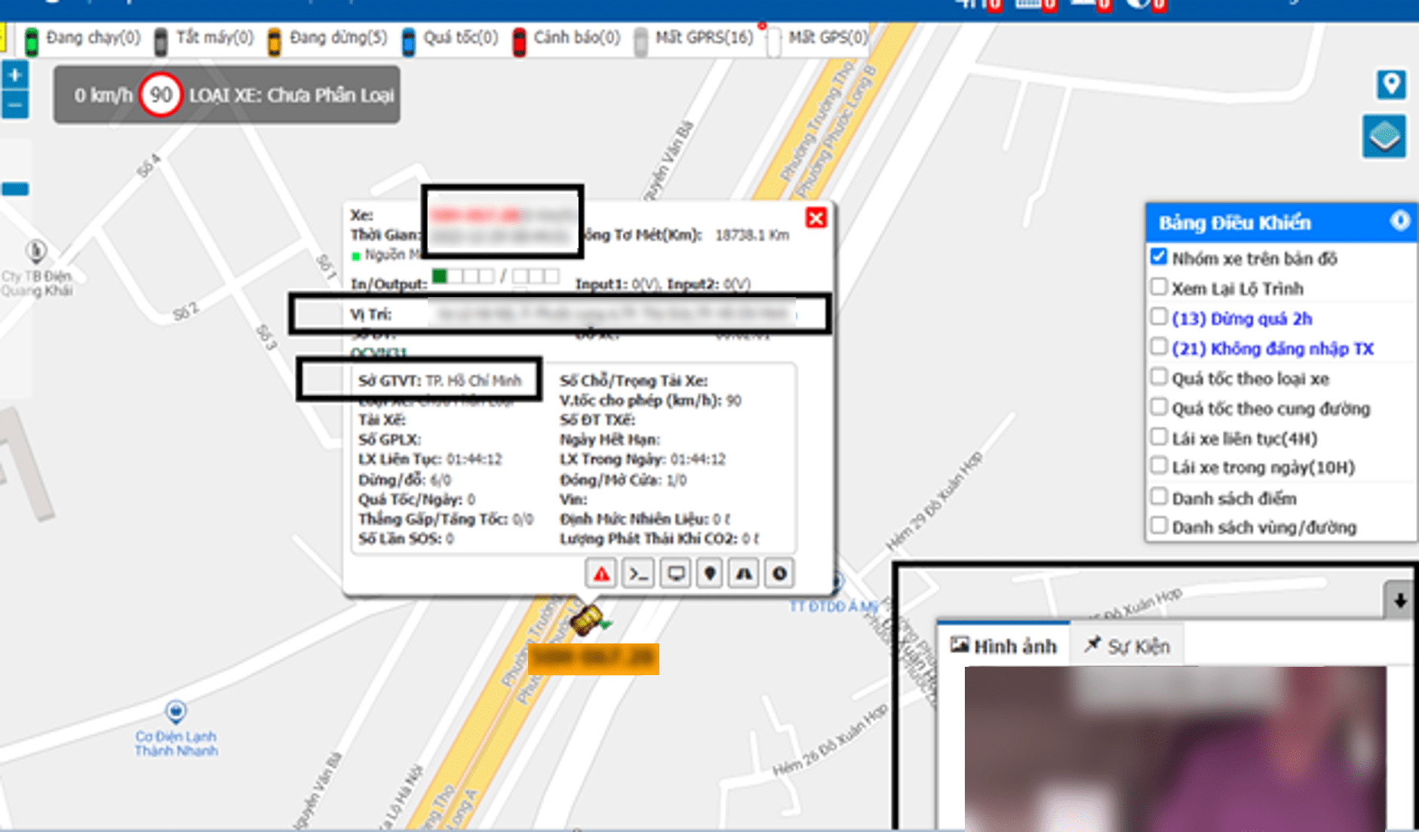This screenshot has height=832, width=1419.
Task: Open the map layers icon
Action: click(x=1384, y=137)
